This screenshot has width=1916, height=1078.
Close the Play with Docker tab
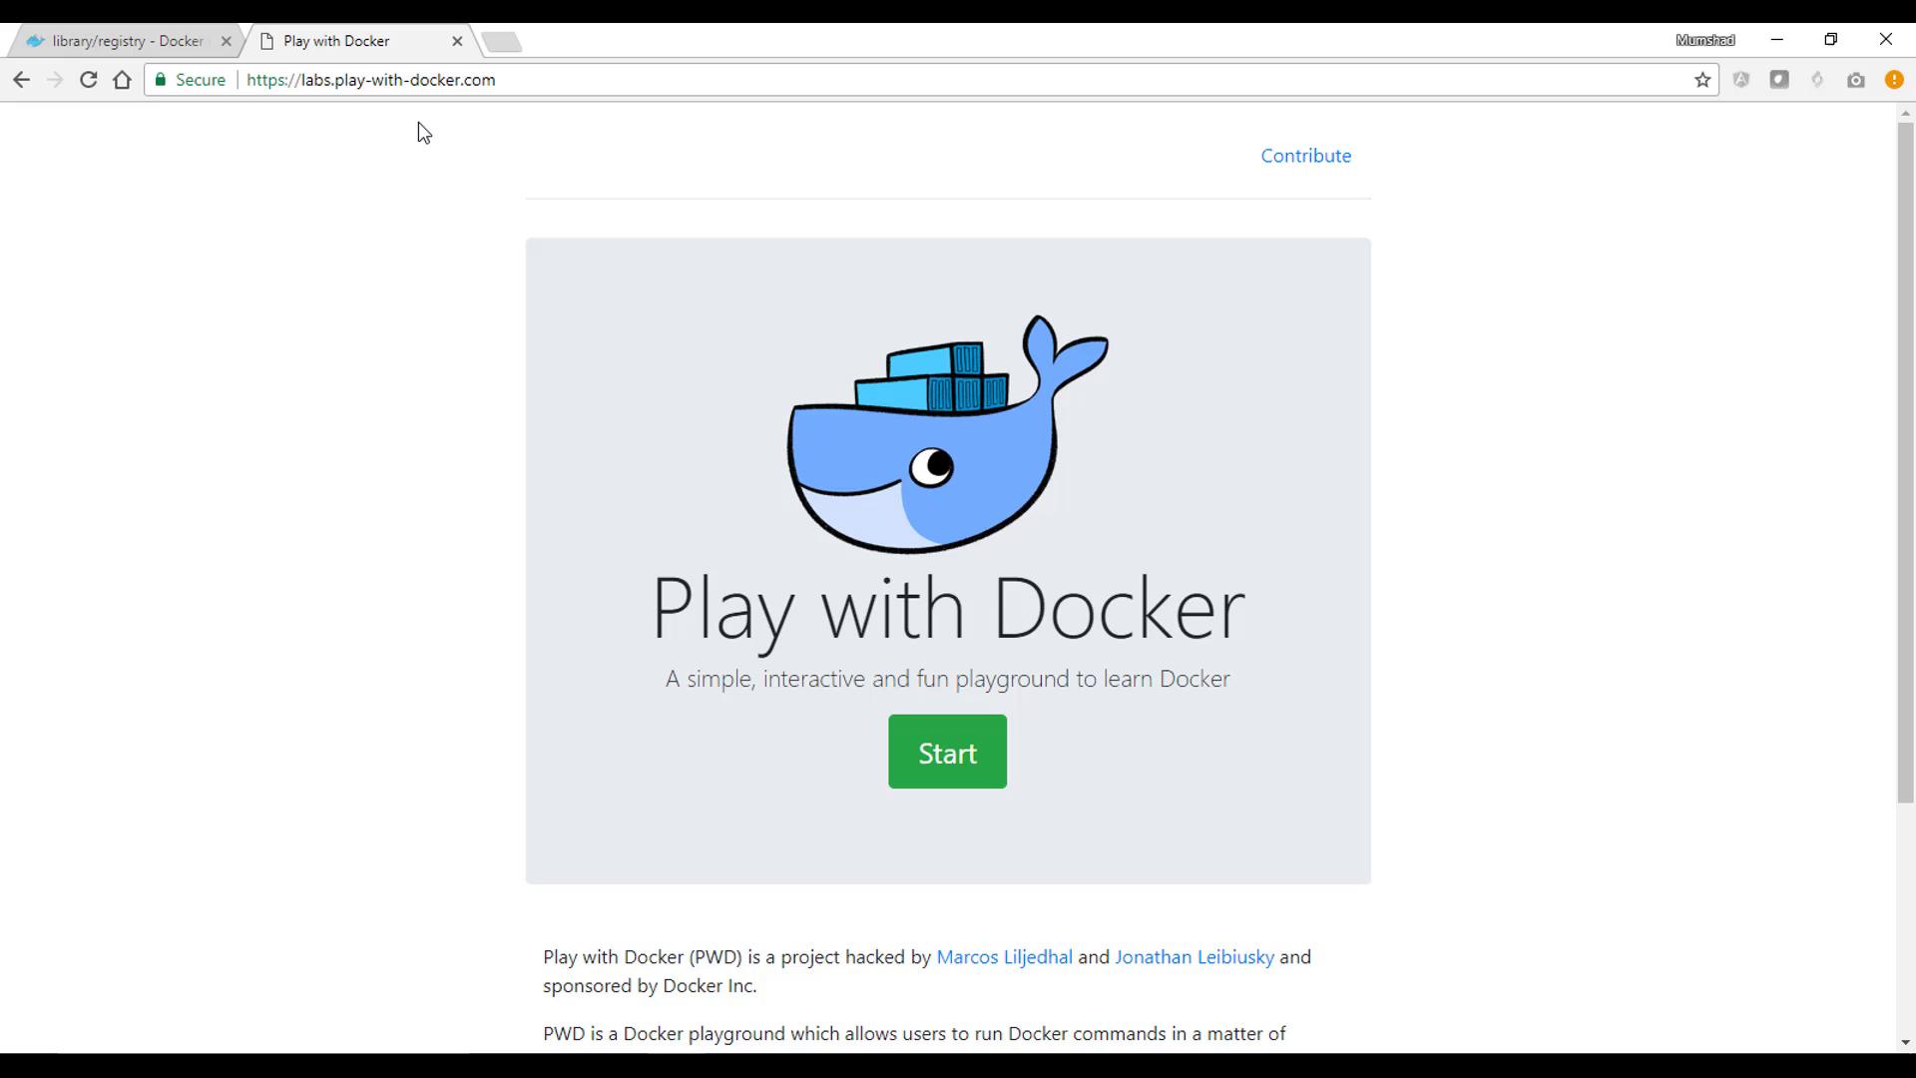point(457,41)
